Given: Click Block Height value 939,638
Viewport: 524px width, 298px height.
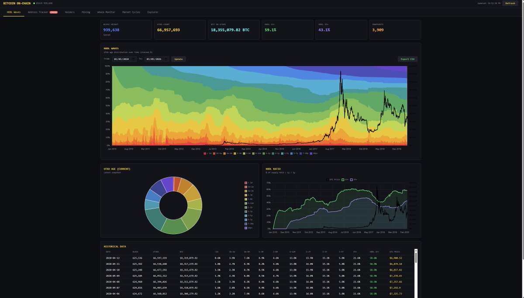Looking at the screenshot, I should pyautogui.click(x=111, y=30).
